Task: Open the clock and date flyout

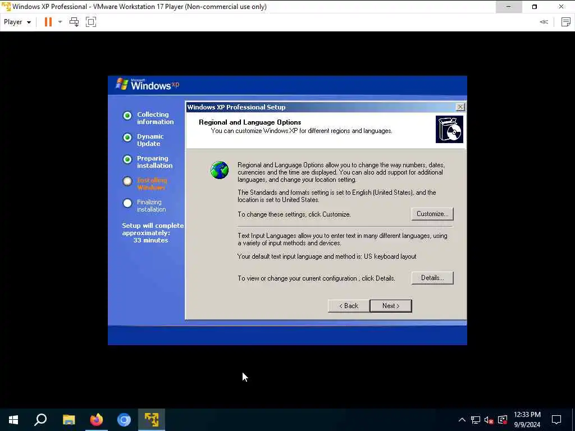Action: [527, 420]
